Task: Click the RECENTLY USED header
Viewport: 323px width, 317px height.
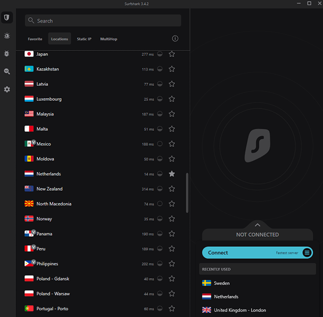Action: point(257,269)
